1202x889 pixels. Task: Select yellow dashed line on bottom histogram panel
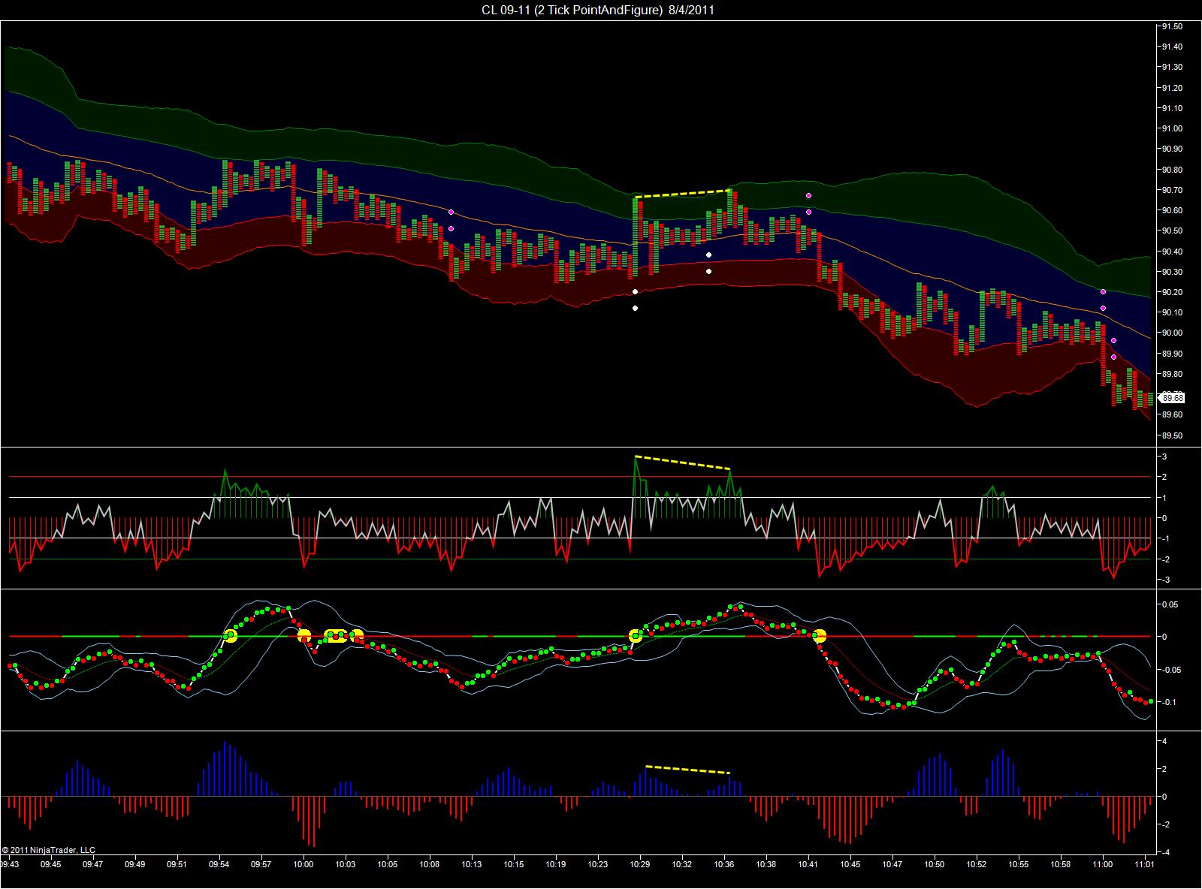pos(687,770)
